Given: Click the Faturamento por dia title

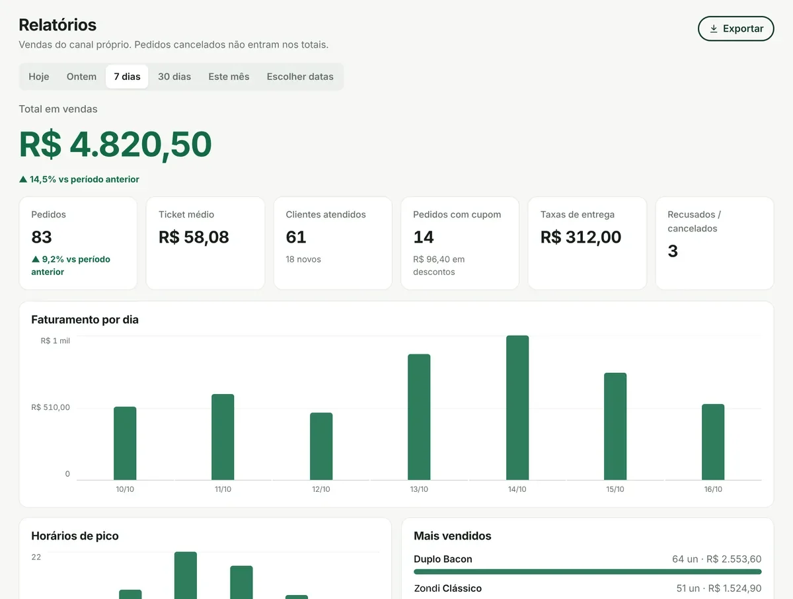Looking at the screenshot, I should 85,319.
